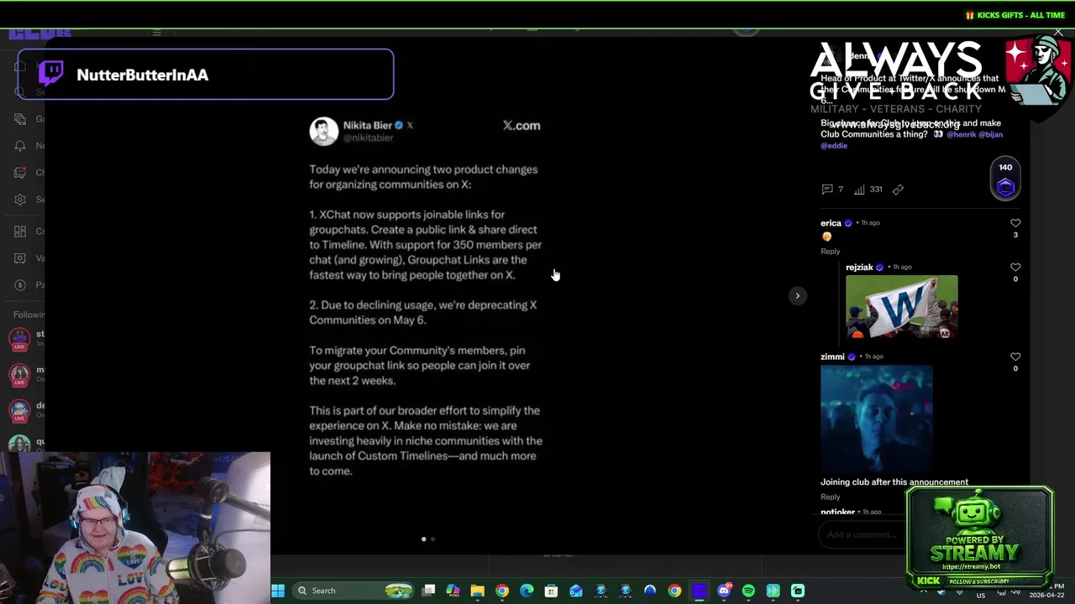The height and width of the screenshot is (604, 1075).
Task: Click 'Joining club after this announcement' comment
Action: coord(894,482)
